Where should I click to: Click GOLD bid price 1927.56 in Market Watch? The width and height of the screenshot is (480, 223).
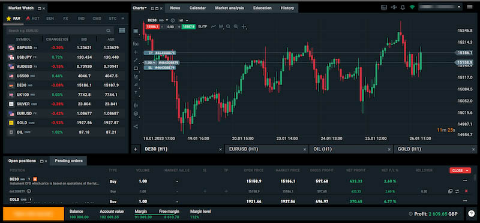pyautogui.click(x=85, y=123)
